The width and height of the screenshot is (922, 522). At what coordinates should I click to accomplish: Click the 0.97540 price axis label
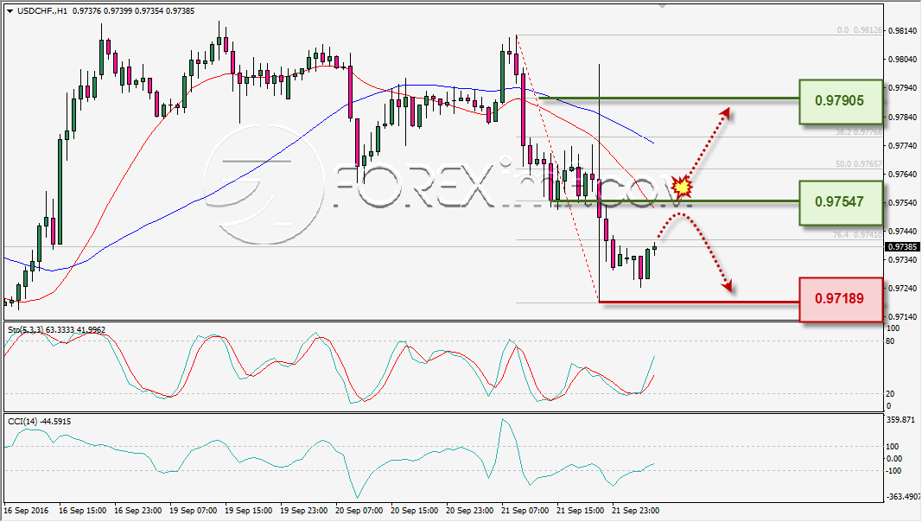[903, 203]
